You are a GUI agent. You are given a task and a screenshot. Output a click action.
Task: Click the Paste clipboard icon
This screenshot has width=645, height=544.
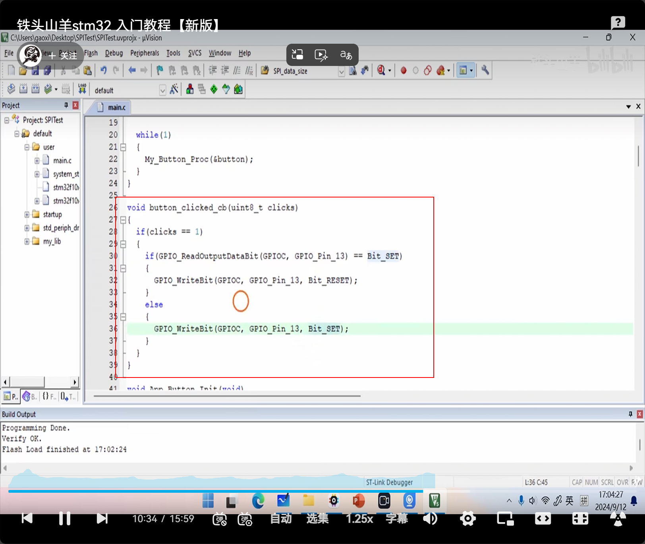88,71
